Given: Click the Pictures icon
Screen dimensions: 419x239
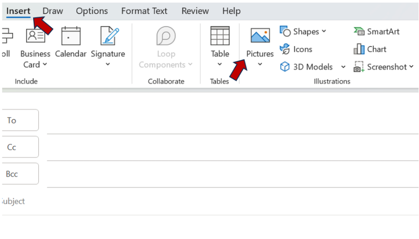Looking at the screenshot, I should coord(260,36).
